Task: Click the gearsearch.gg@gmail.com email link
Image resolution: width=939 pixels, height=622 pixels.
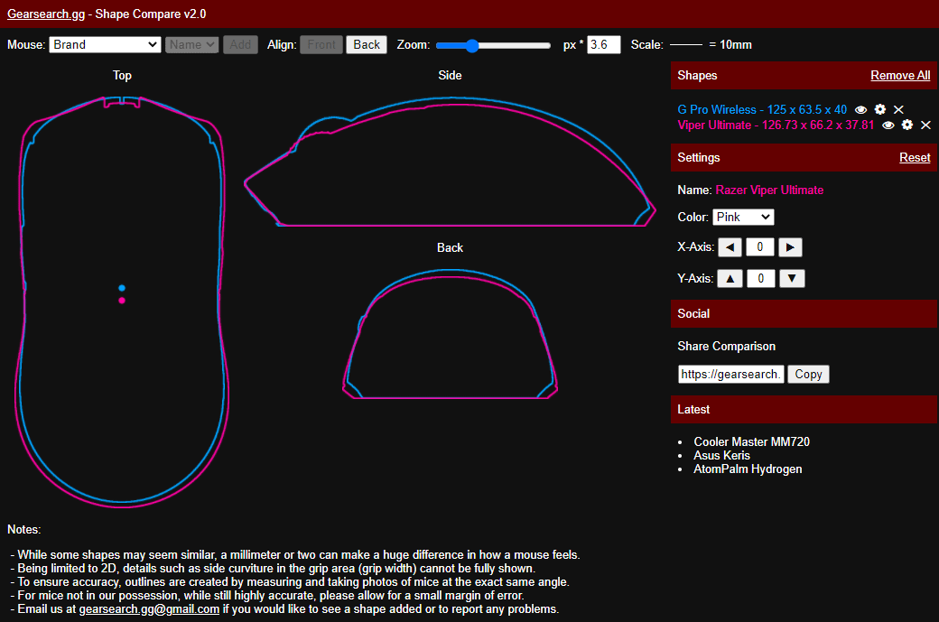Action: [149, 608]
